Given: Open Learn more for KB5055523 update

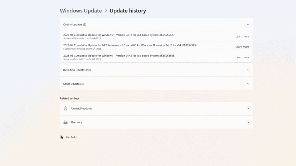Looking at the screenshot, I should 242,37.
